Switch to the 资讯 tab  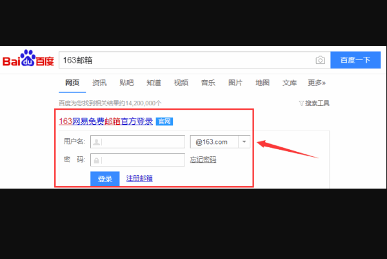99,83
